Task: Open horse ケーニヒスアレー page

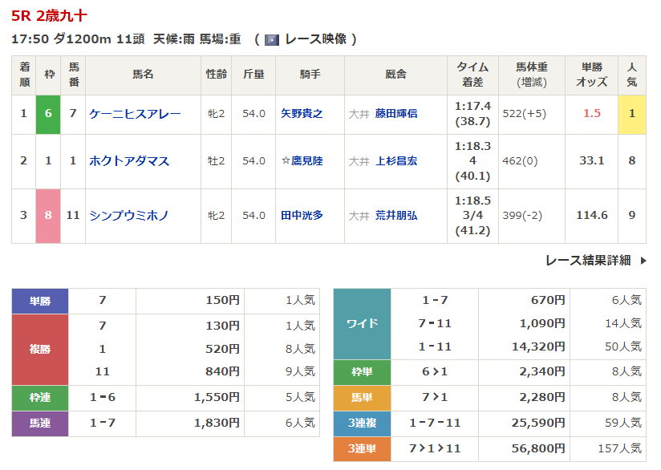Action: click(135, 114)
